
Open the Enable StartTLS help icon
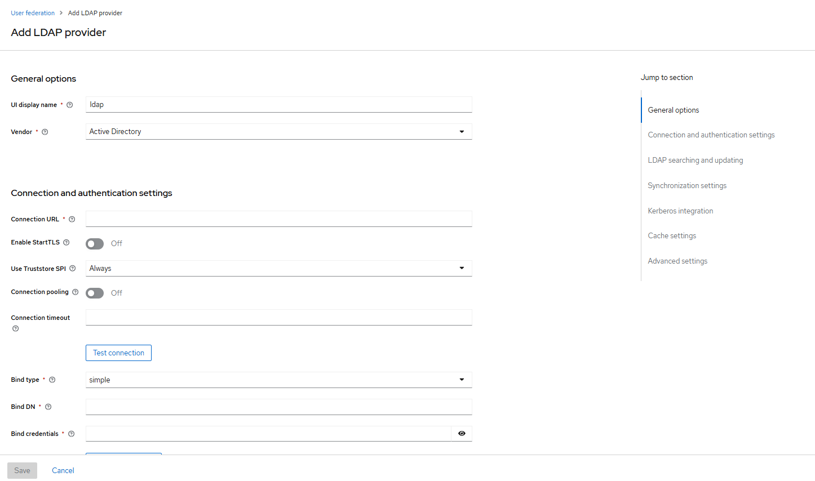pyautogui.click(x=67, y=242)
